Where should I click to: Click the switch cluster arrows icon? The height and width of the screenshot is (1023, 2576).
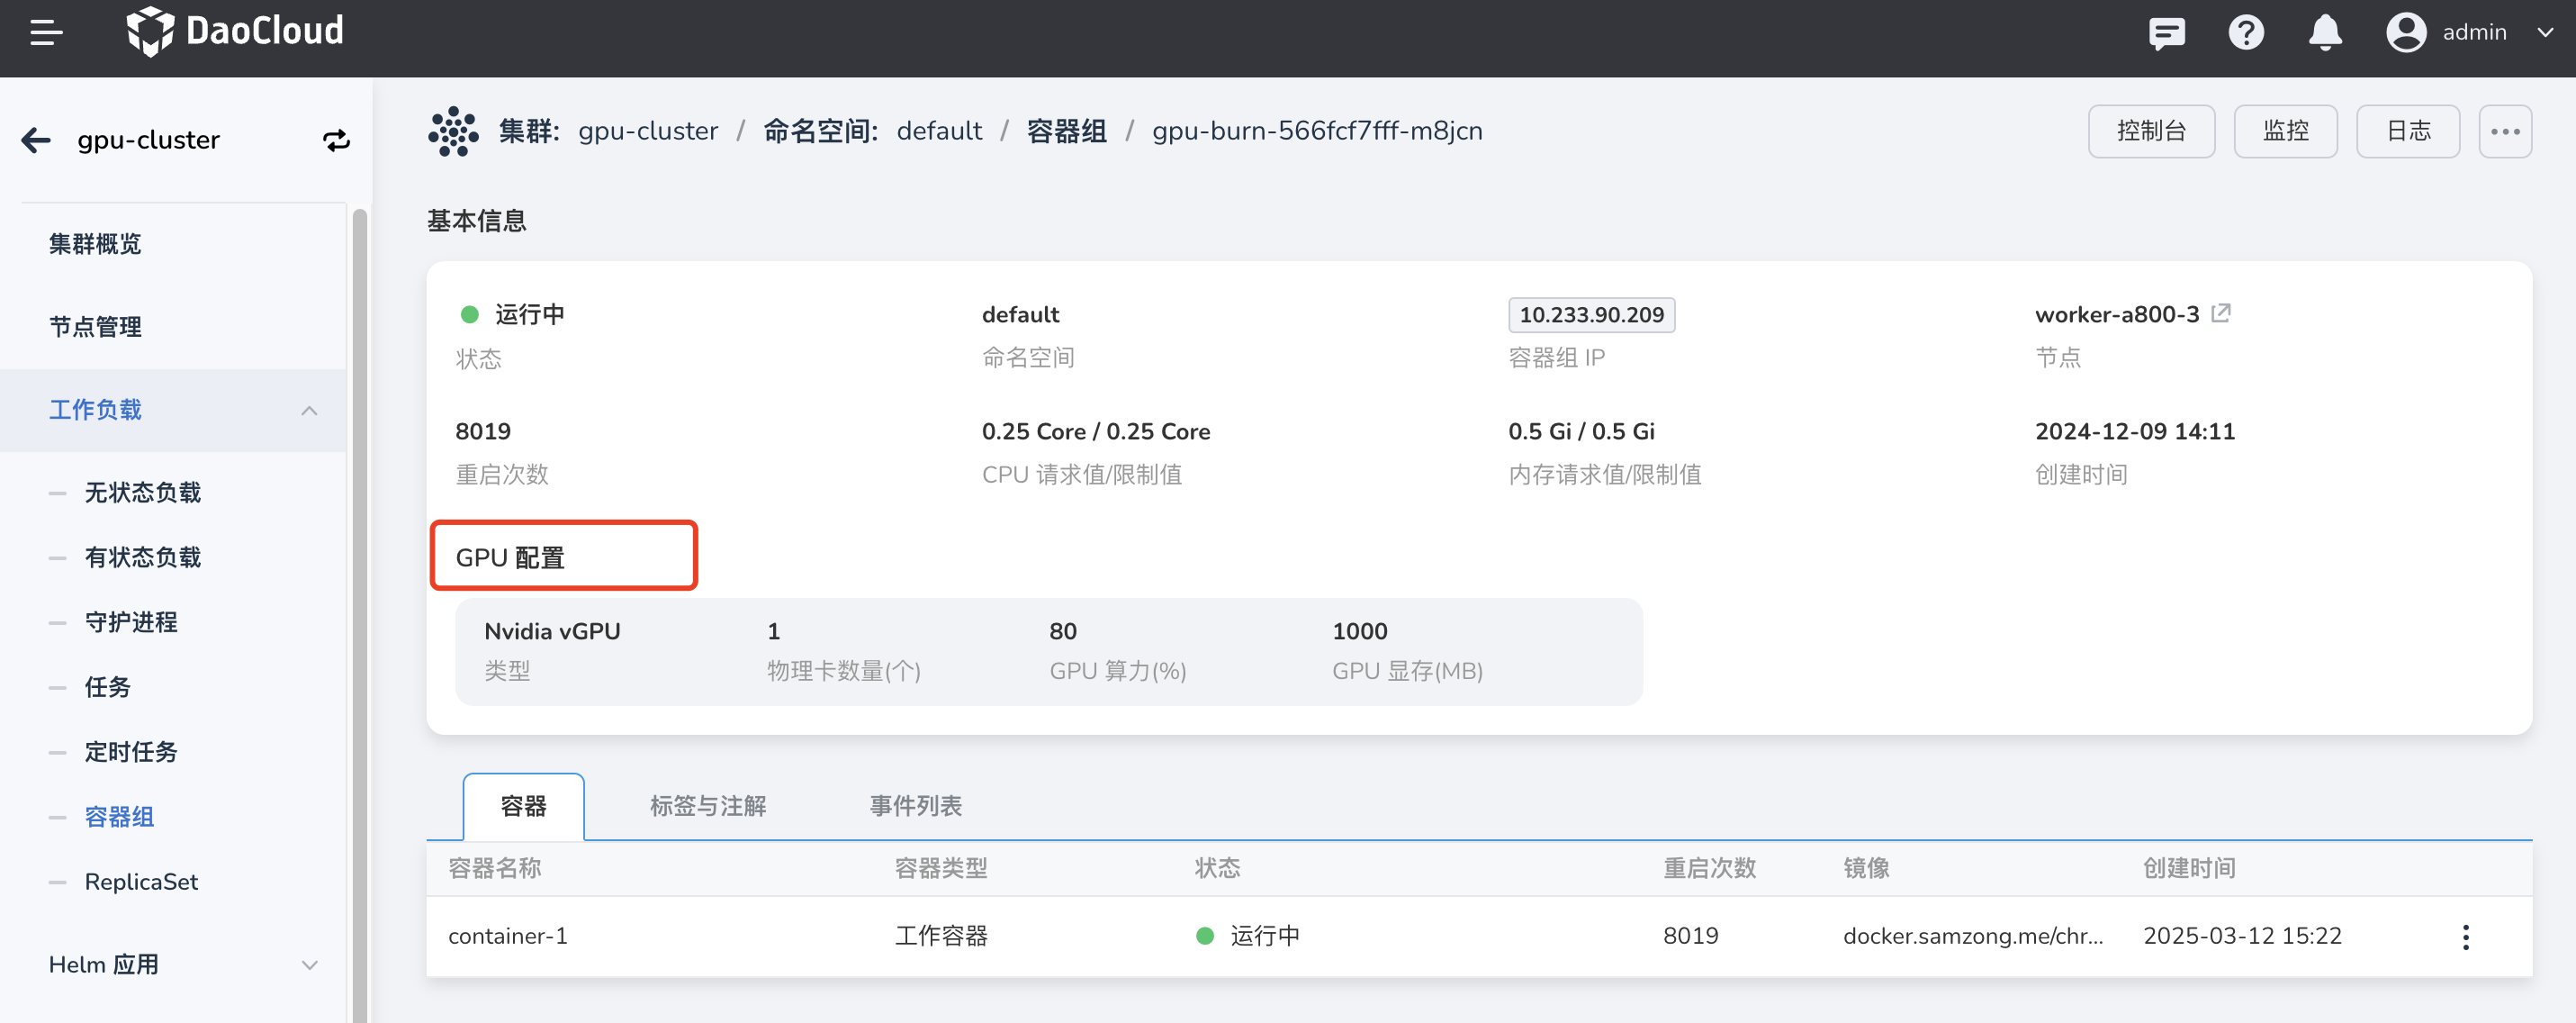336,140
